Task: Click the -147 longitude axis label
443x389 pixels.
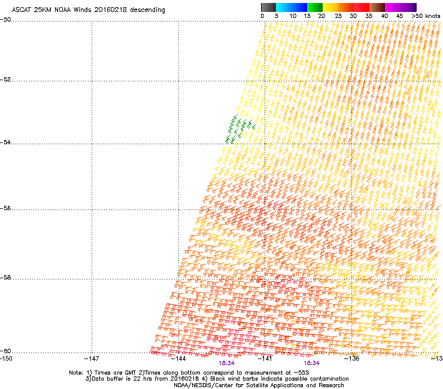Action: pyautogui.click(x=92, y=358)
